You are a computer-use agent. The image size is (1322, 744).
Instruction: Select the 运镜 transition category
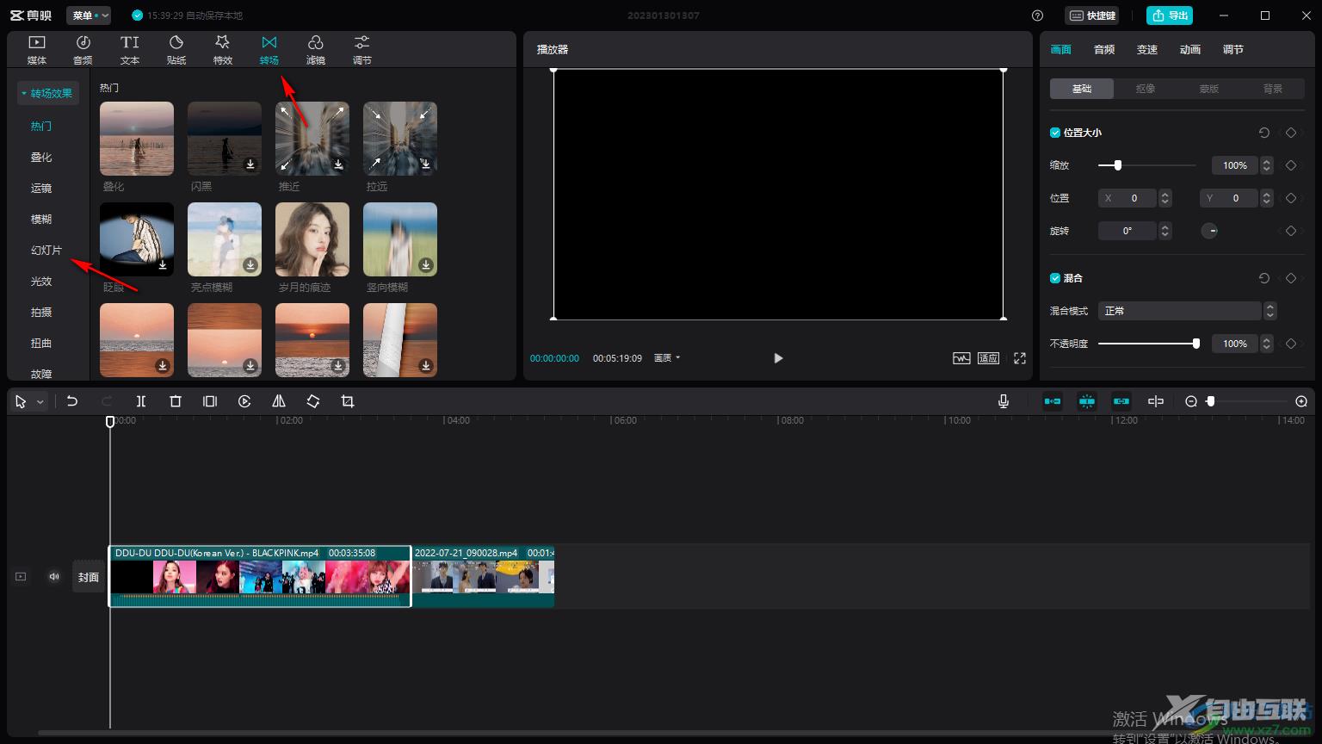point(41,188)
